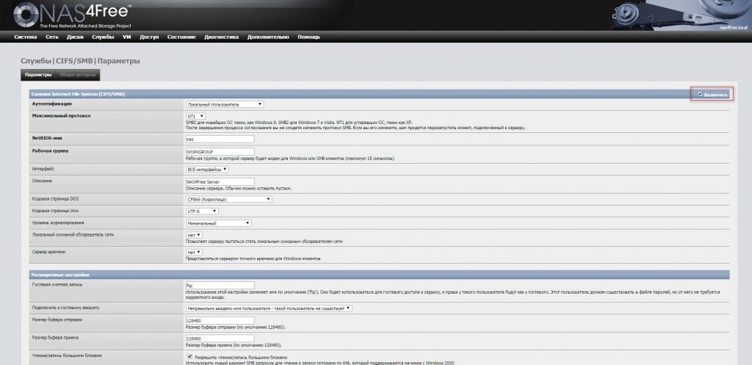This screenshot has height=365, width=752.
Task: Toggle 'Разрешить чтение/запись большими блоками' checkbox
Action: pos(189,355)
